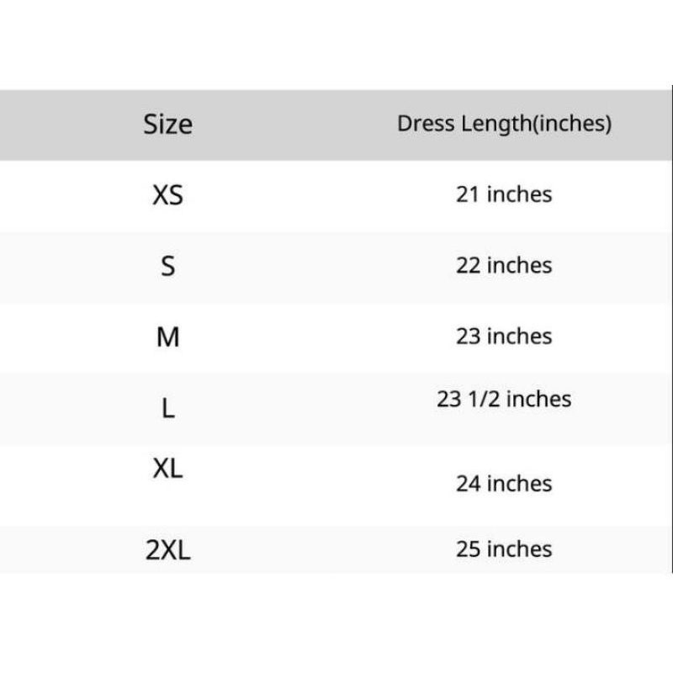
Task: Select the S size label
Action: coord(167,267)
